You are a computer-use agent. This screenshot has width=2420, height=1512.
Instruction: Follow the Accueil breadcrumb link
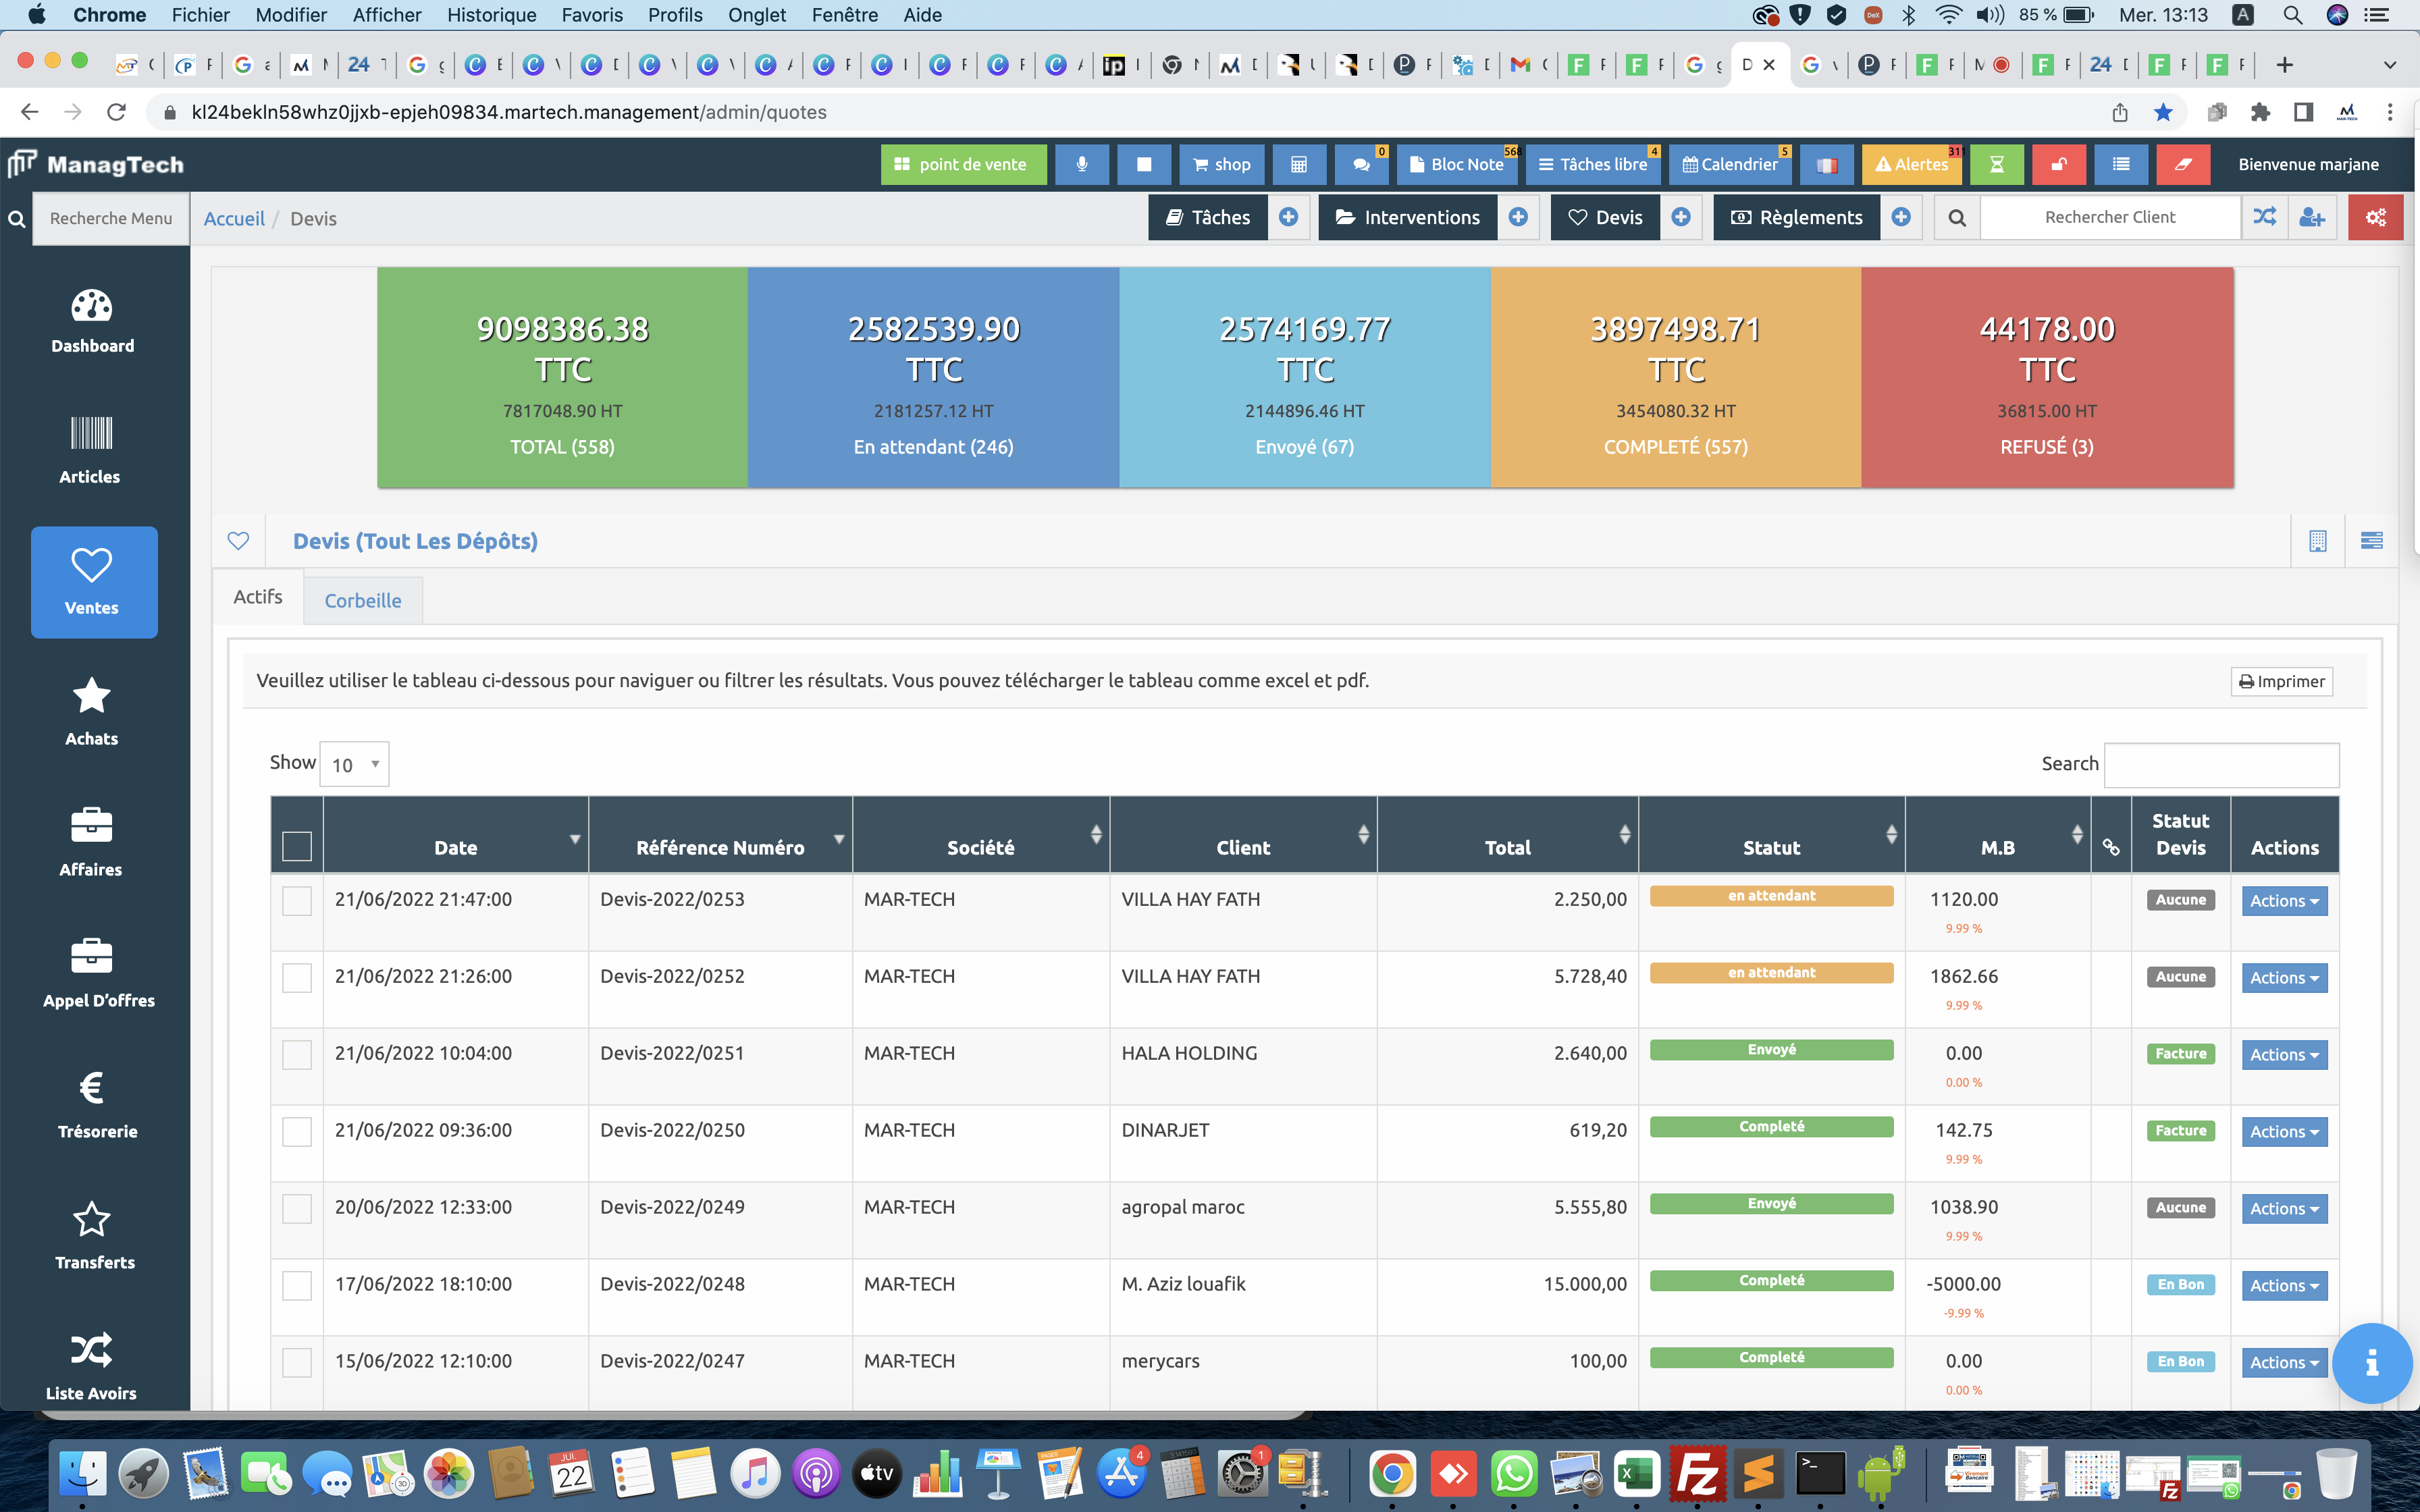click(x=234, y=218)
